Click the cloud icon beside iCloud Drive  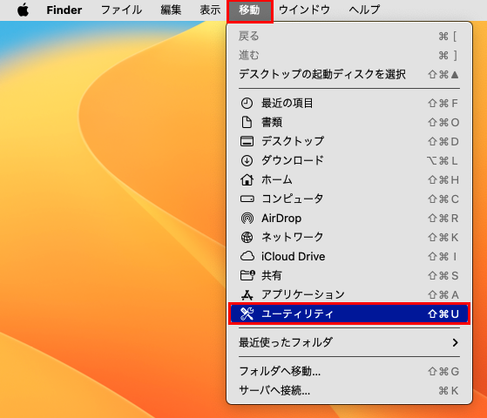point(247,256)
